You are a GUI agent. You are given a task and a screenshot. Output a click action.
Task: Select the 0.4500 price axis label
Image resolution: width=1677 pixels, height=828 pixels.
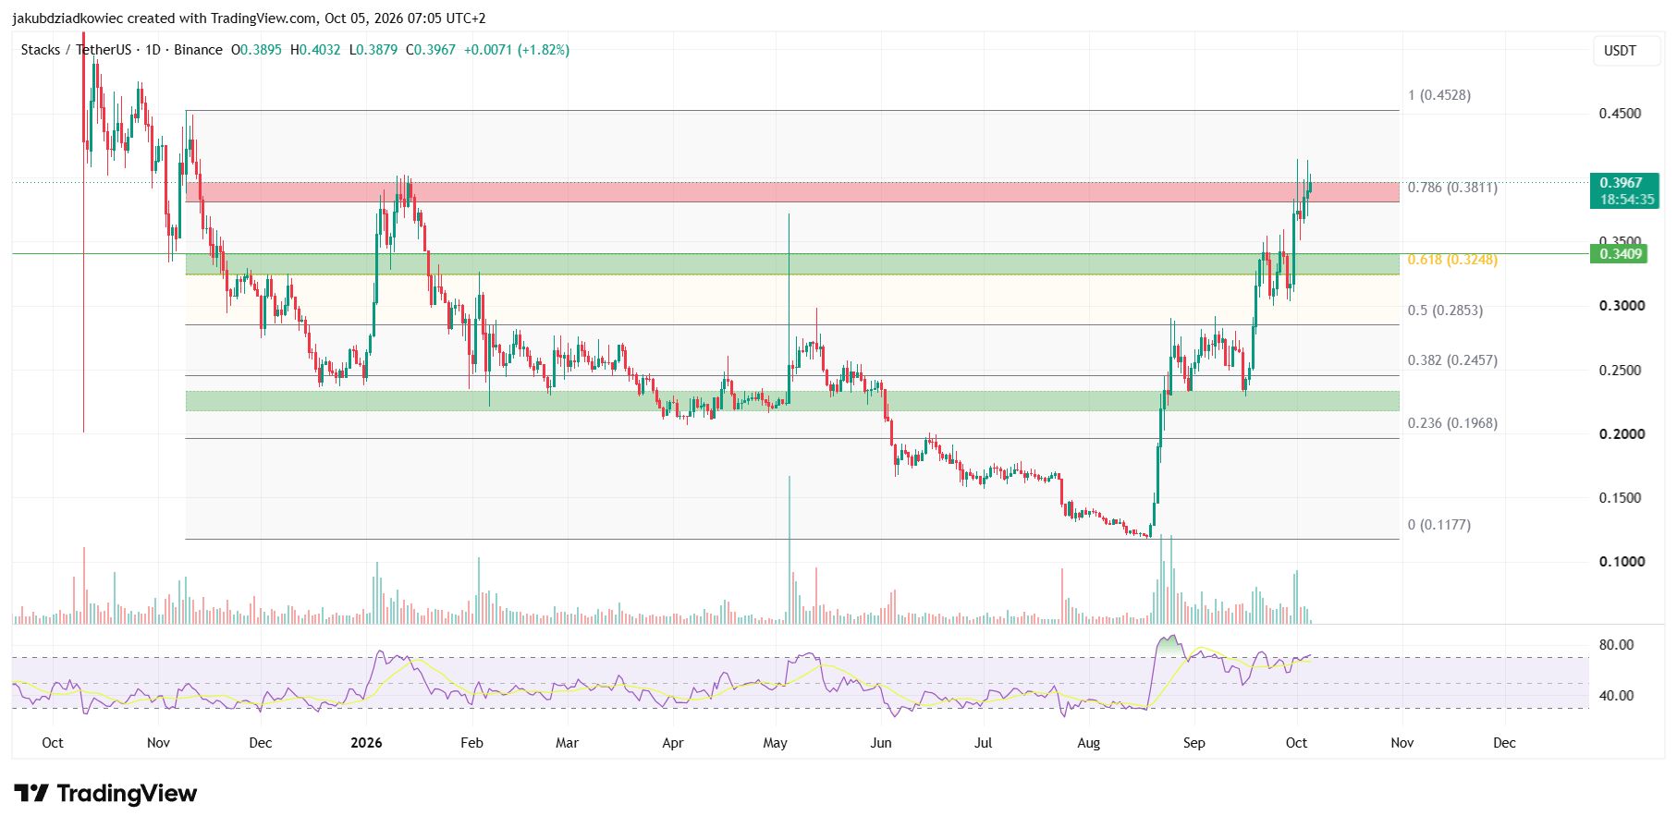1621,114
